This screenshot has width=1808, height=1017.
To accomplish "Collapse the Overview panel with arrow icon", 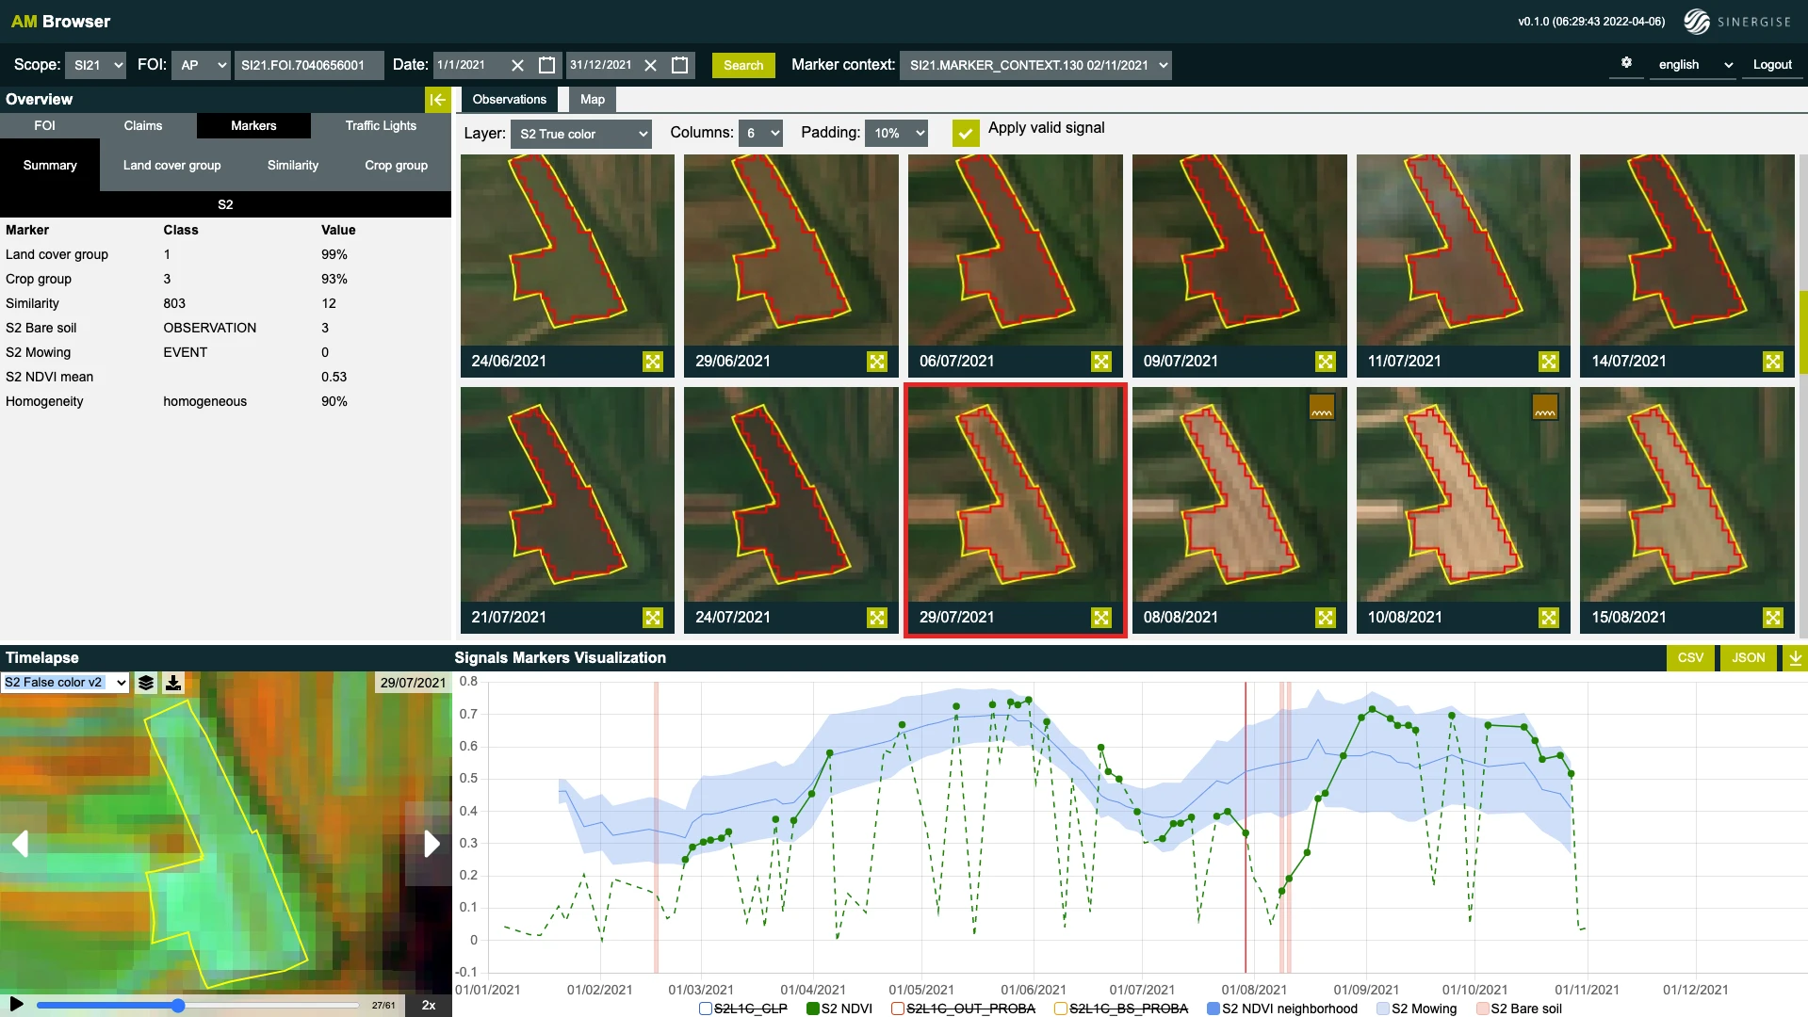I will (x=437, y=100).
